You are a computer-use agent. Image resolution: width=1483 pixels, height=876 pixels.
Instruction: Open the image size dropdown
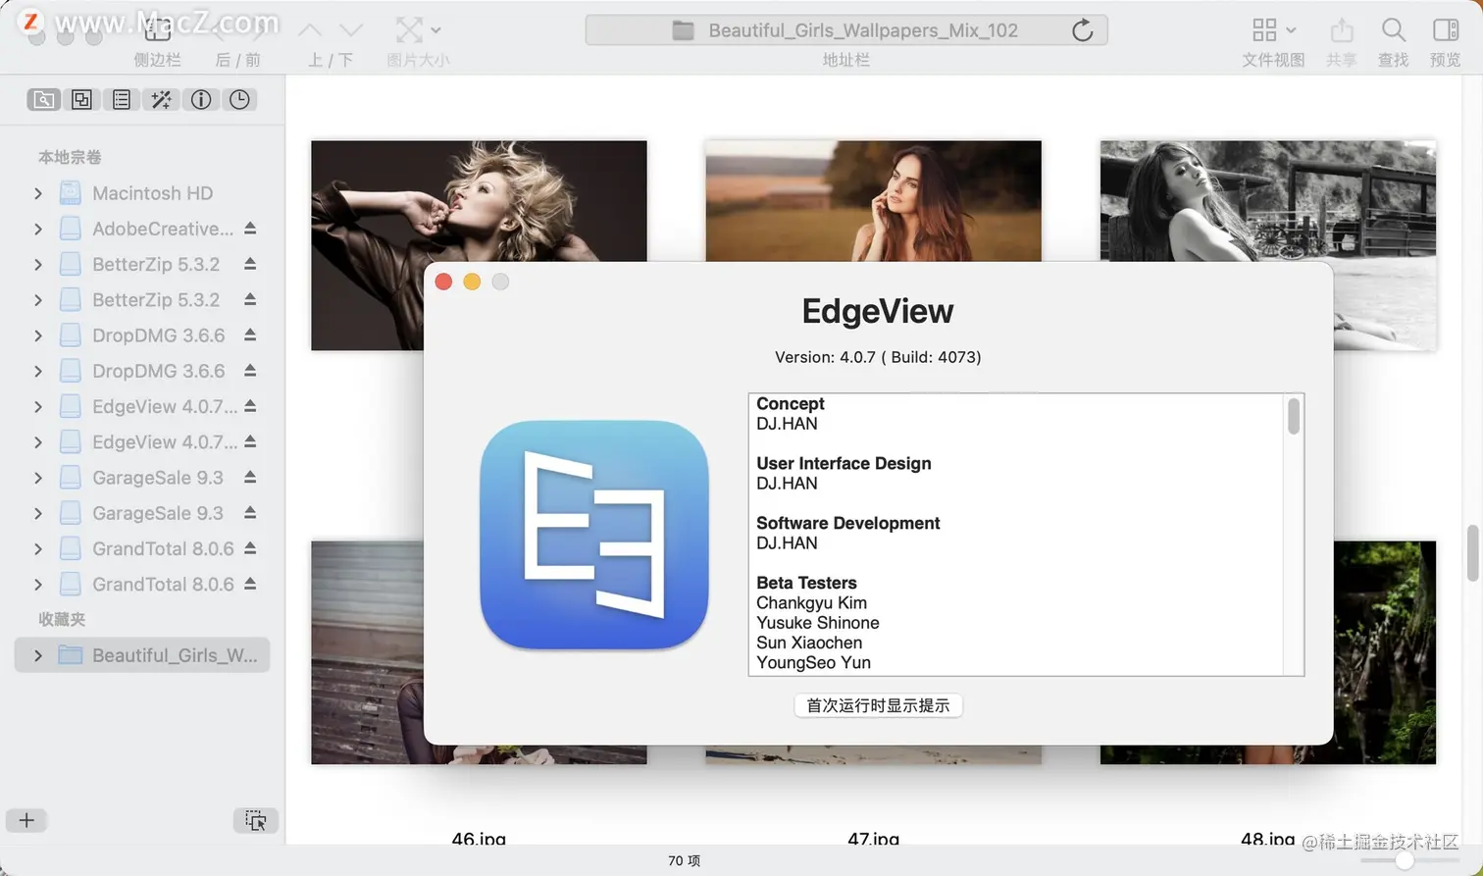(x=418, y=30)
